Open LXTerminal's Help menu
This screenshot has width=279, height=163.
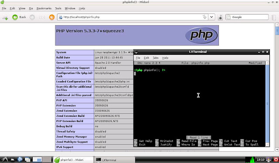[x=165, y=58]
